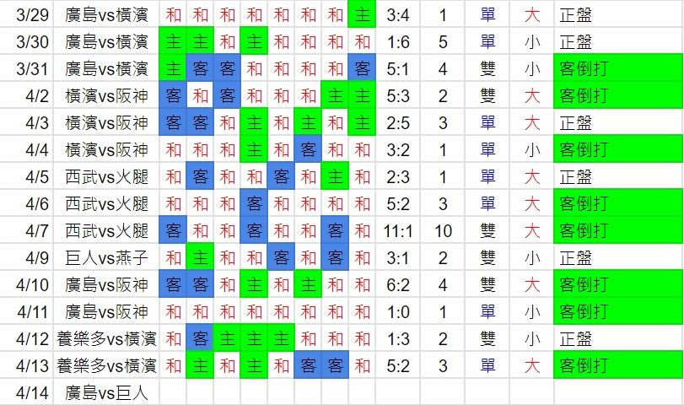This screenshot has height=405, width=684.
Task: Click the 4/12 date cell
Action: [x=26, y=339]
